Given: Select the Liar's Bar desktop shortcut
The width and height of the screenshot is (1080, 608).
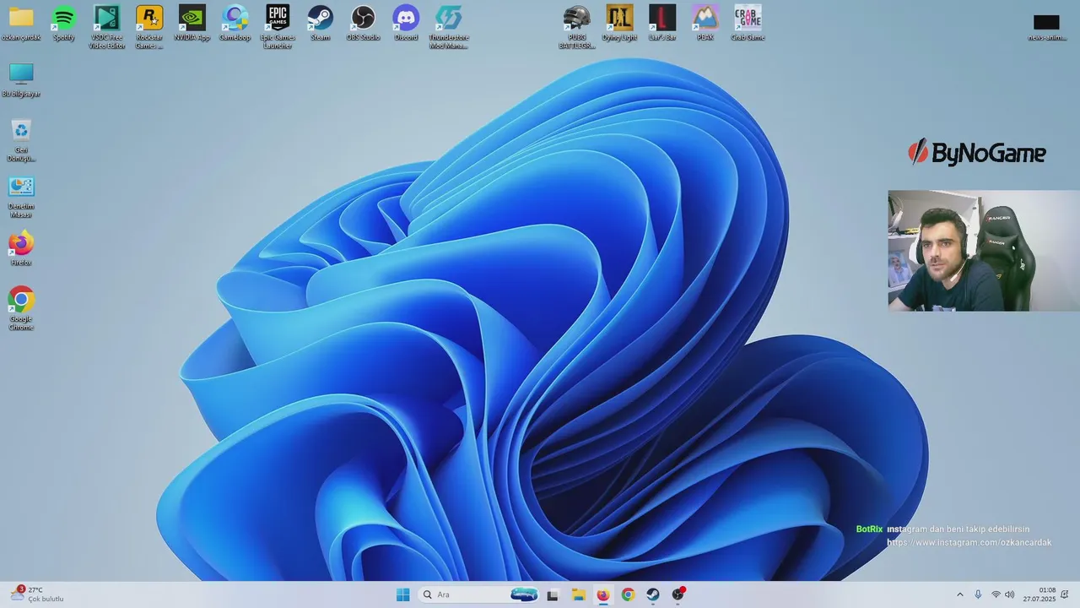Looking at the screenshot, I should [x=662, y=23].
